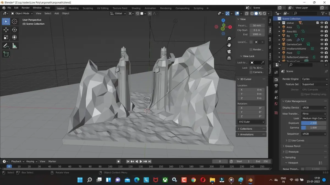Select the Add Cube tool
The height and width of the screenshot is (185, 330).
coord(6,54)
